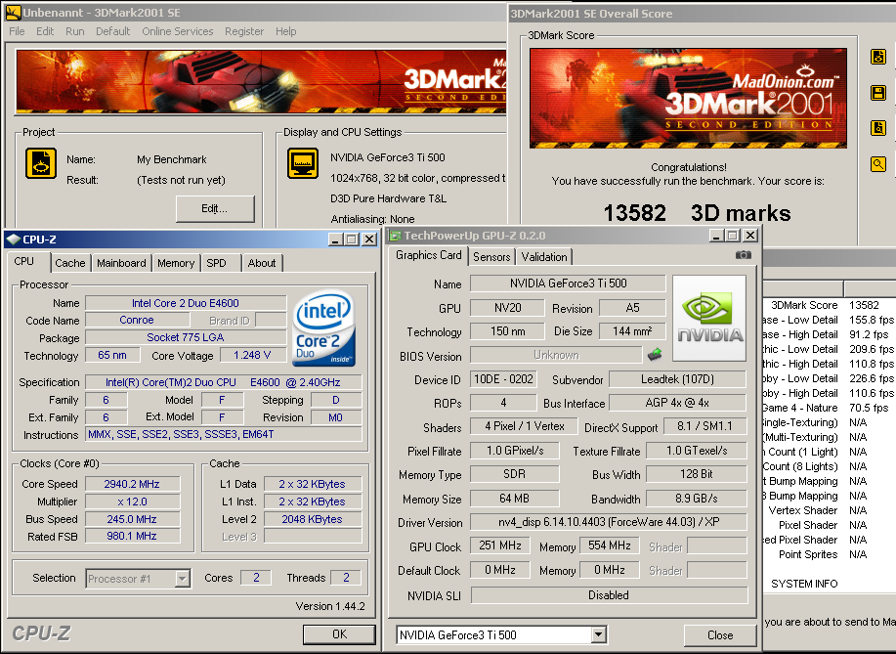Viewport: 896px width, 654px height.
Task: Click the Instructions field listing MMX, SSE
Action: (224, 434)
